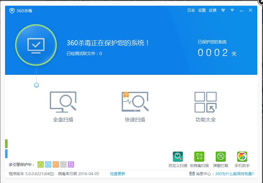
Task: Open 反馈 feedback
Action: [213, 10]
